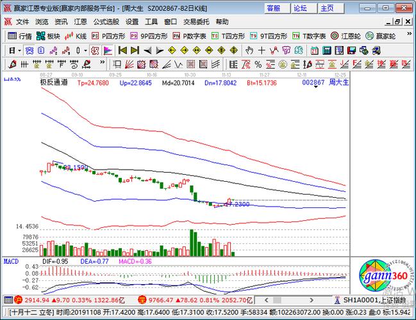Jump to first bar with start arrow
Screen dimensions: 416x320
(122, 51)
